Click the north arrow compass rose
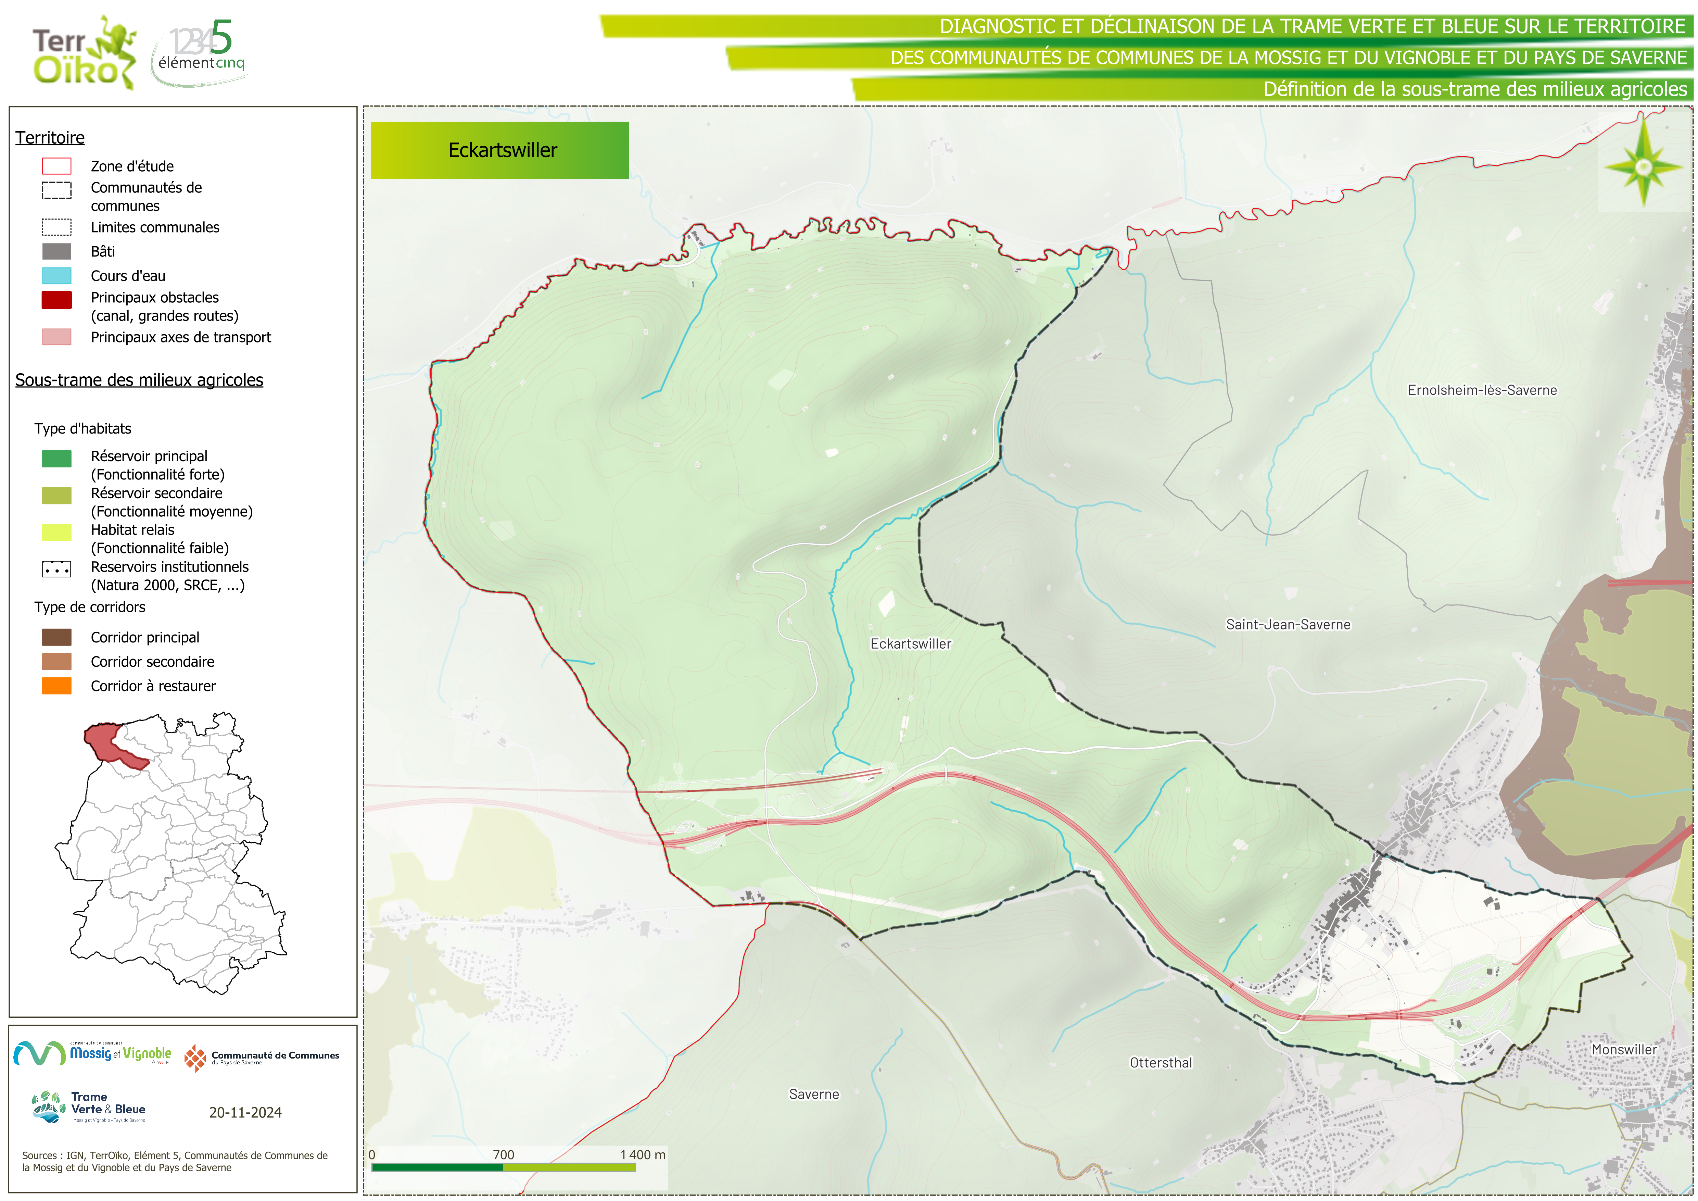Viewport: 1698px width, 1201px height. point(1643,166)
